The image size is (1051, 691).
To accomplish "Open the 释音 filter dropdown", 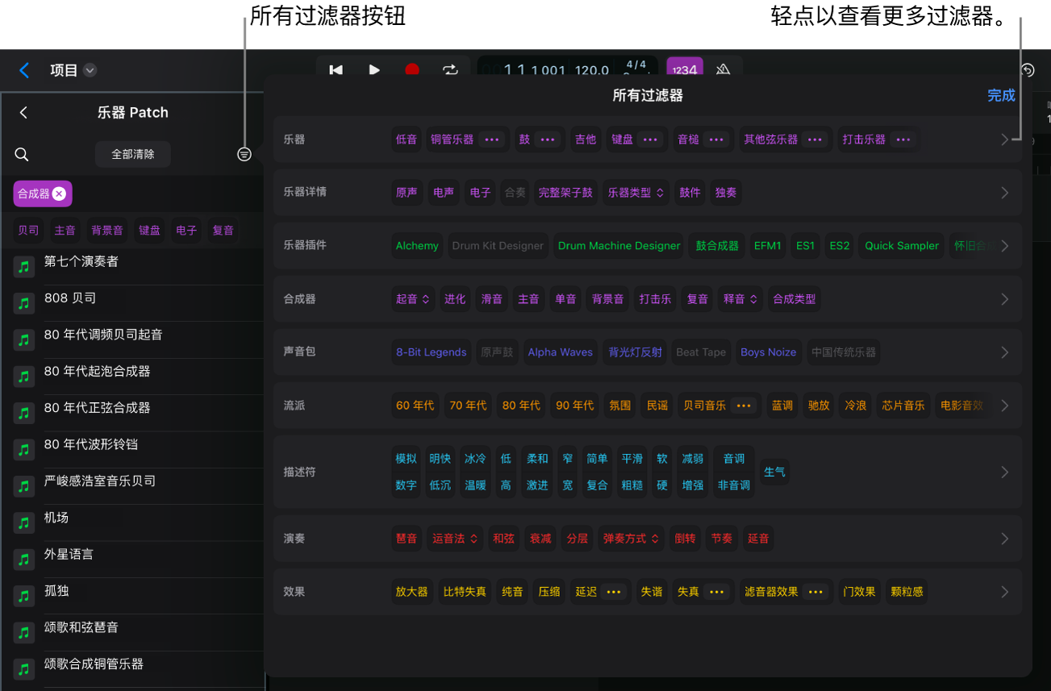I will coord(740,299).
